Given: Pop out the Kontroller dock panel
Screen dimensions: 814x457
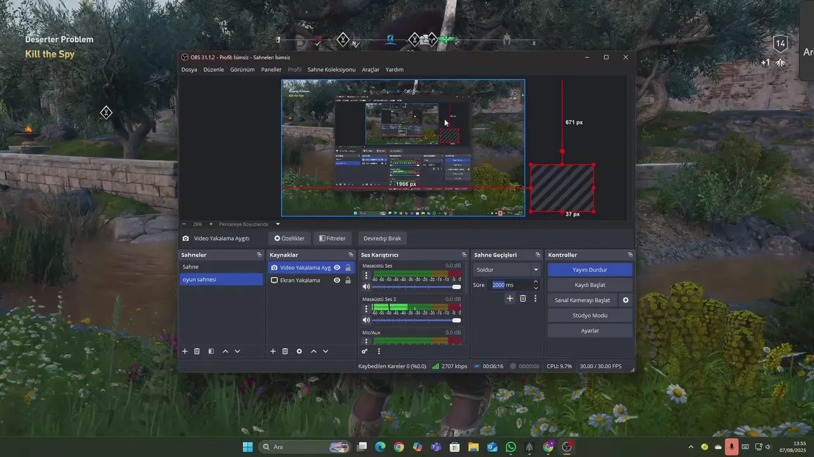Looking at the screenshot, I should [630, 255].
